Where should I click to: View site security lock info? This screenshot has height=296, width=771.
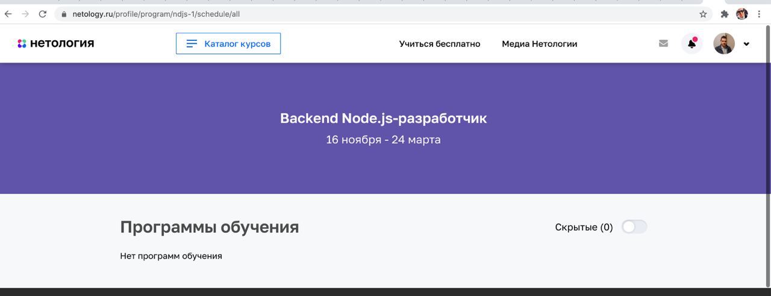(x=64, y=14)
